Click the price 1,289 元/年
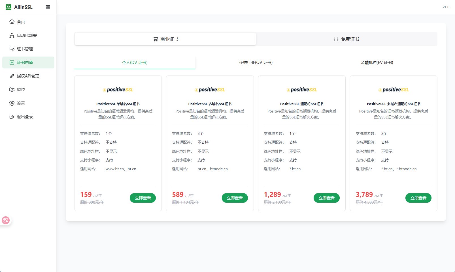Viewport: 455px width, 272px height. pos(278,195)
